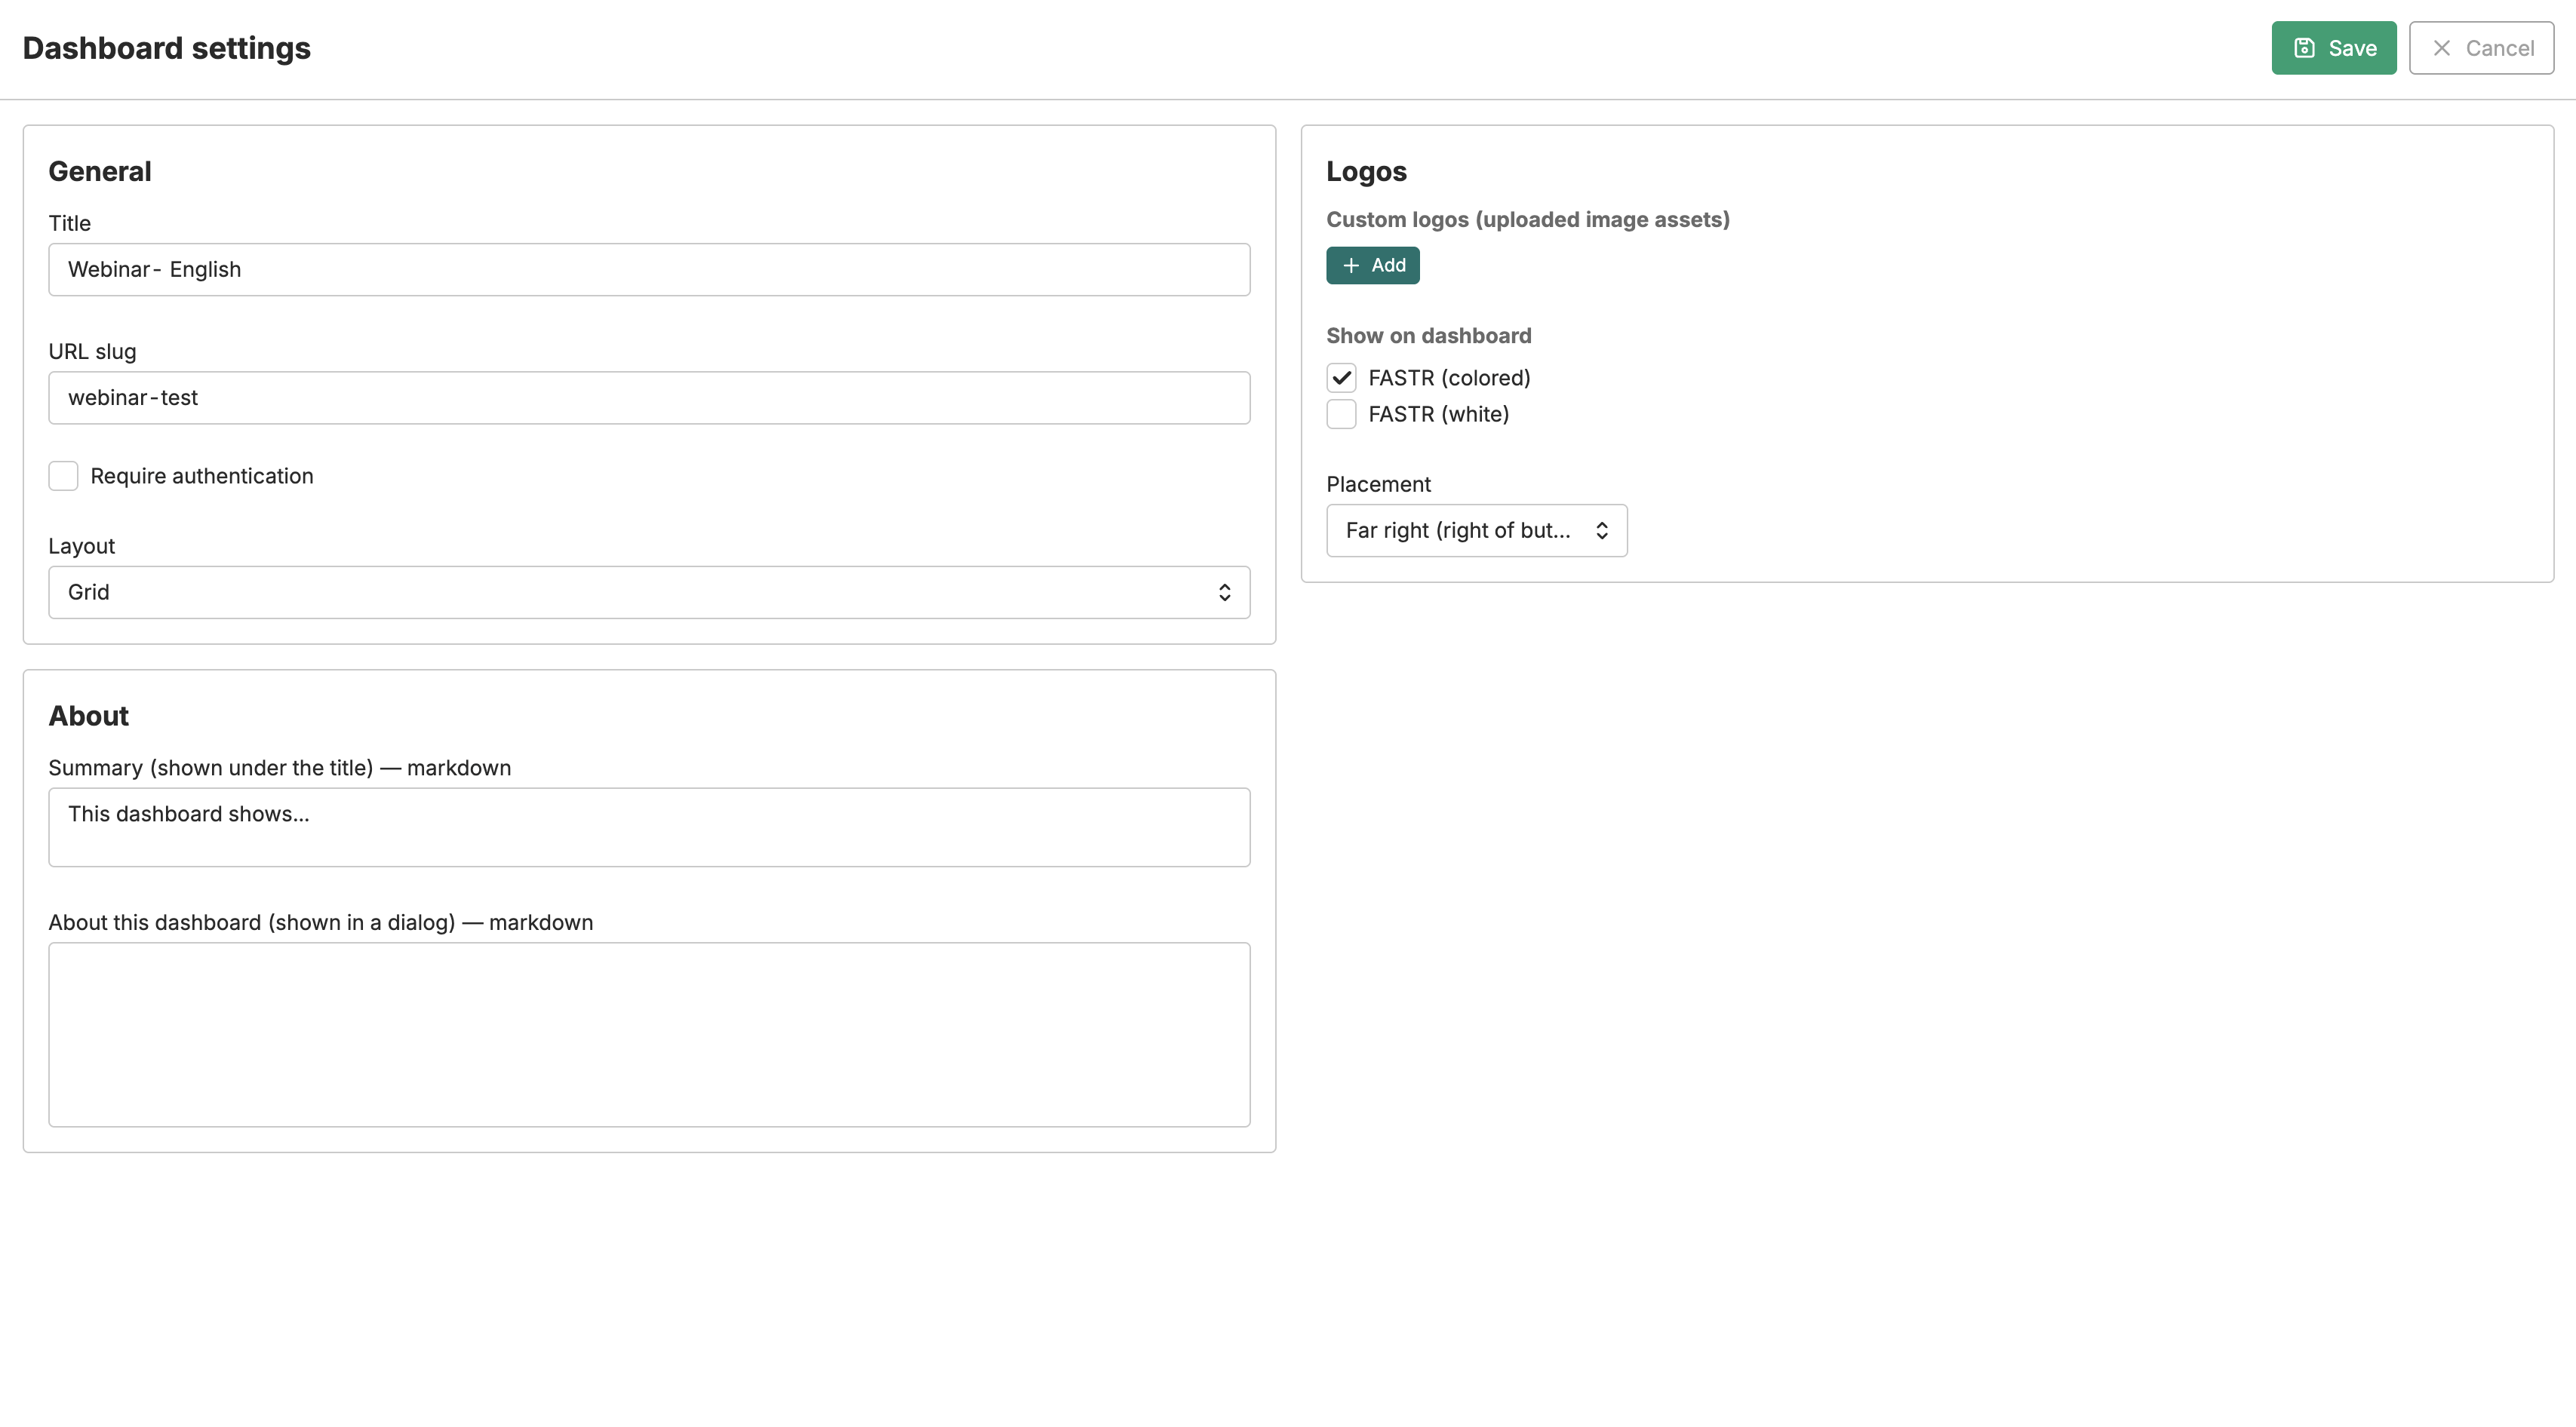
Task: Click the Cancel button
Action: (x=2481, y=48)
